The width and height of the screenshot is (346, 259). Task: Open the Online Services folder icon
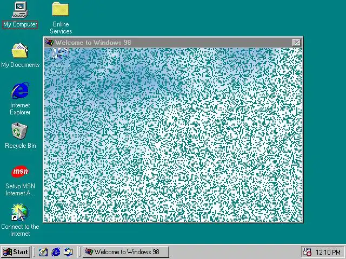[x=61, y=9]
